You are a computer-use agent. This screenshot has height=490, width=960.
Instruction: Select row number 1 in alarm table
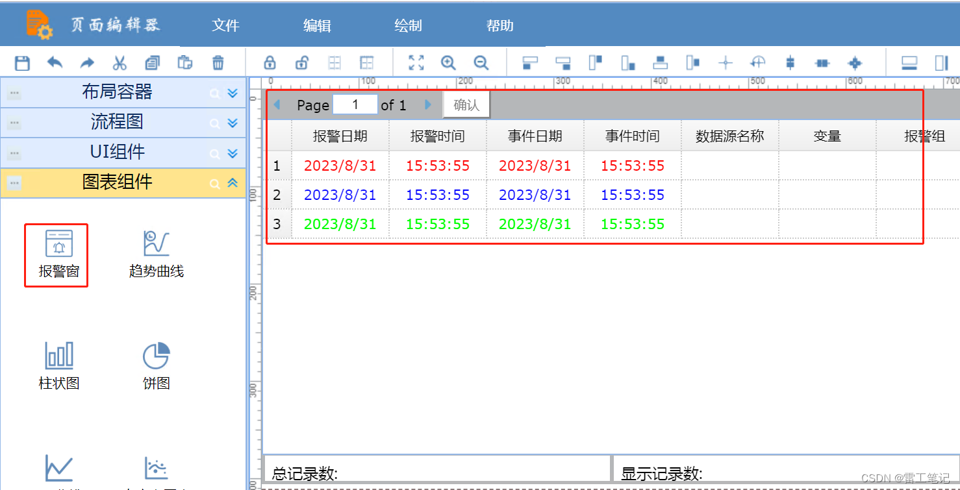pyautogui.click(x=279, y=165)
